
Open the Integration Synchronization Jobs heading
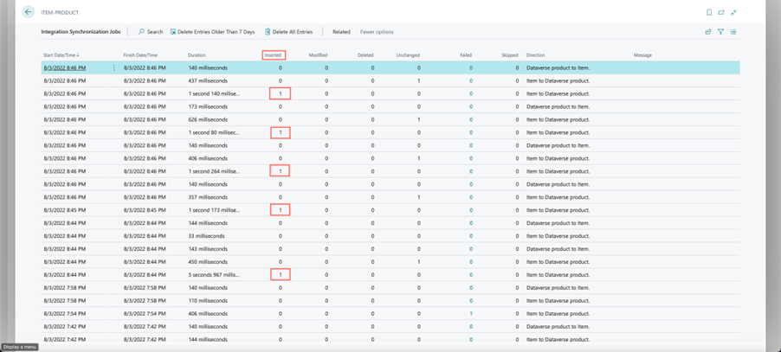click(81, 32)
